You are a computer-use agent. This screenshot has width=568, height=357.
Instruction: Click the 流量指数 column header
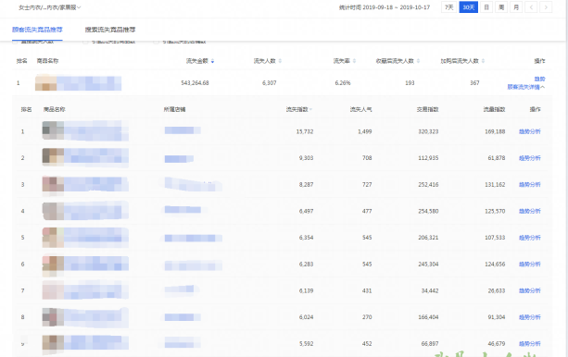(494, 109)
